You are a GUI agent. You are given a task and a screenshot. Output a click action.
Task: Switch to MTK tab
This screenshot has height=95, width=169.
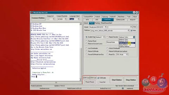(87, 20)
